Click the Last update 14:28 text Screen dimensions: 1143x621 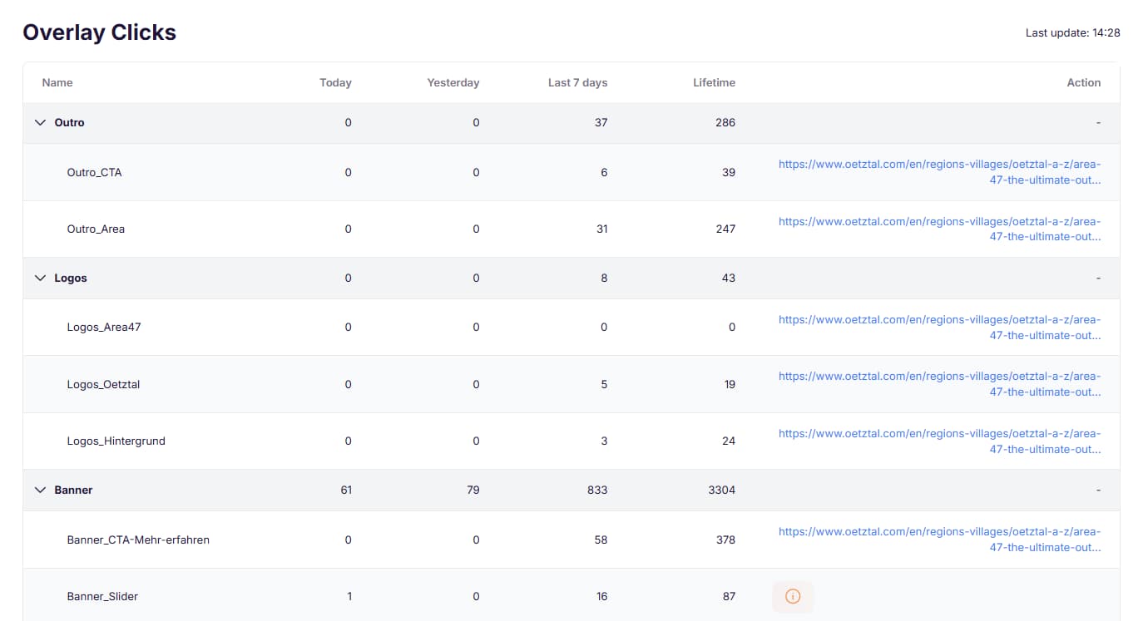(1072, 32)
